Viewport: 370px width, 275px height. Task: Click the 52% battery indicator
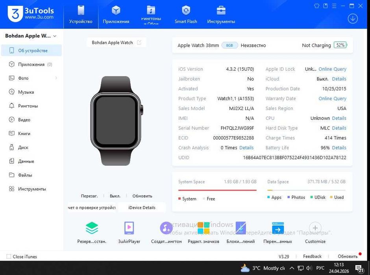click(340, 45)
